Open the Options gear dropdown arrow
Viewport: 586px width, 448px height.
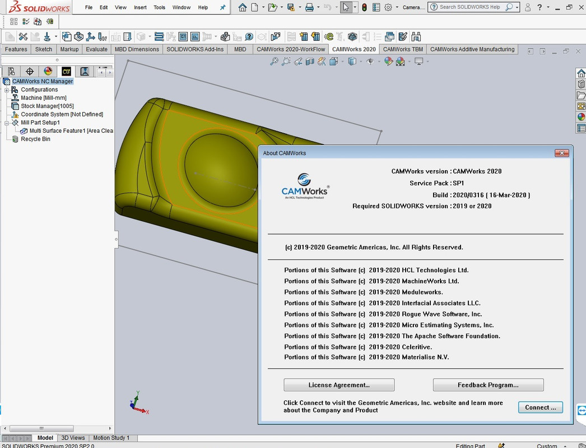tap(397, 7)
